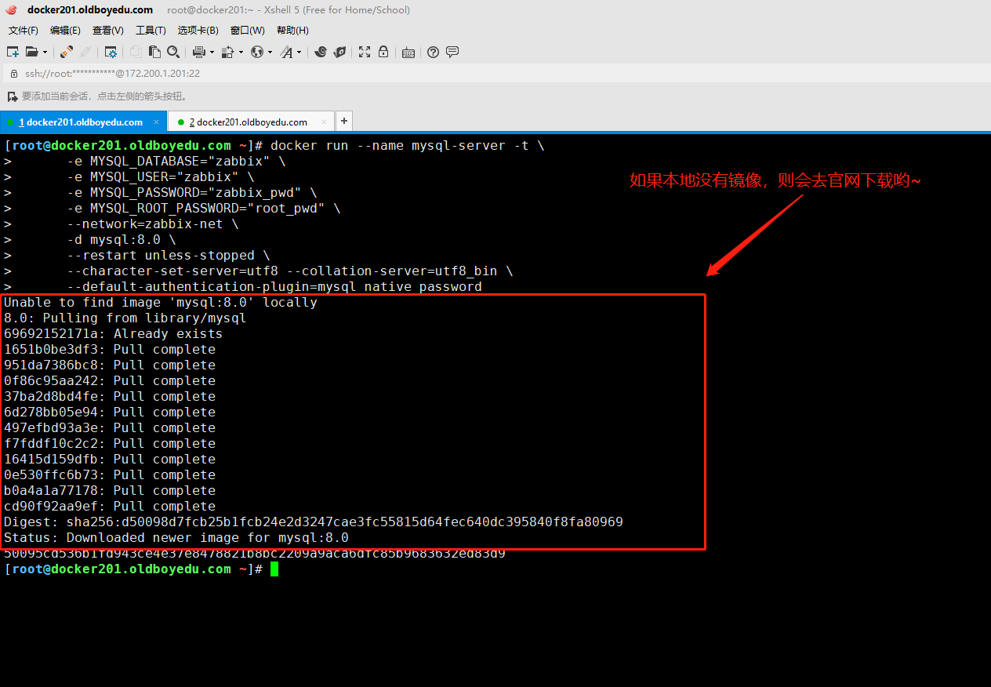Screen dimensions: 991x687
Task: Click the Find magnifier icon
Action: click(x=173, y=52)
